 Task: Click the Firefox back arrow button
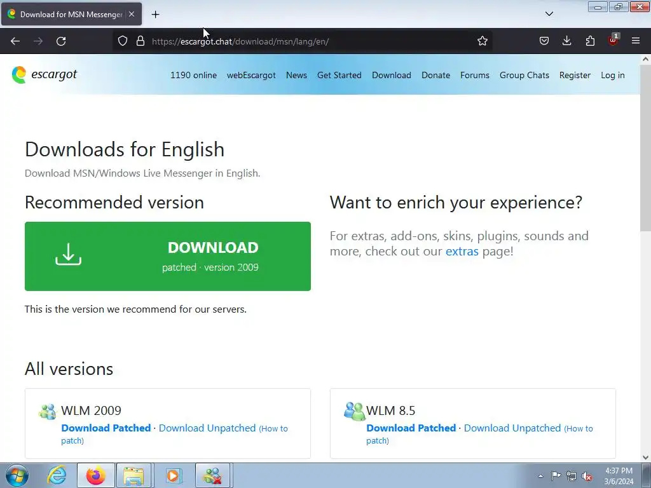click(x=15, y=41)
